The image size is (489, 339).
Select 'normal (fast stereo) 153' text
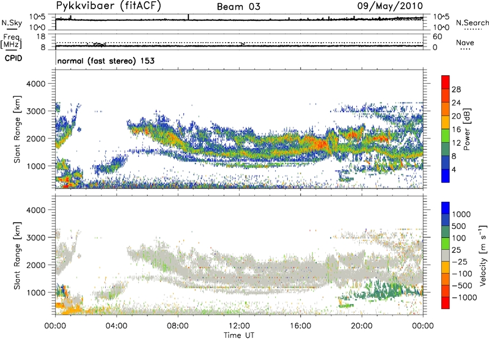(106, 61)
